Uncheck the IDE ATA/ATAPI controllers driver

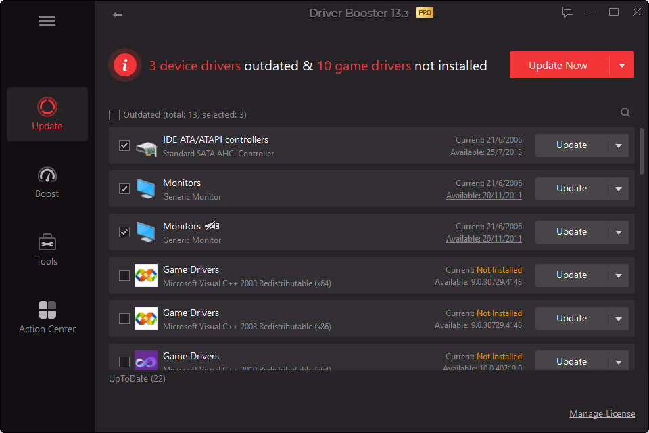pyautogui.click(x=124, y=145)
